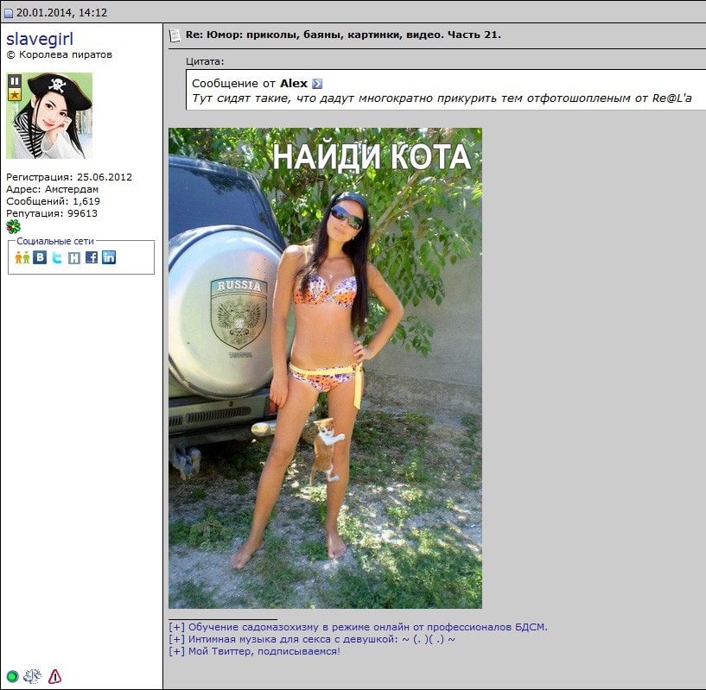Open the НАЙДИ КОТА posted image
Image resolution: width=706 pixels, height=690 pixels.
(x=325, y=368)
